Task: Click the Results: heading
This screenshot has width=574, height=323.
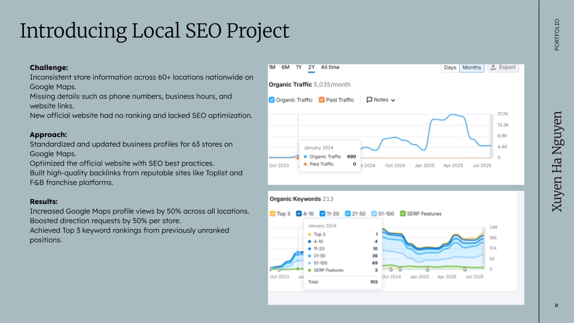Action: click(44, 202)
